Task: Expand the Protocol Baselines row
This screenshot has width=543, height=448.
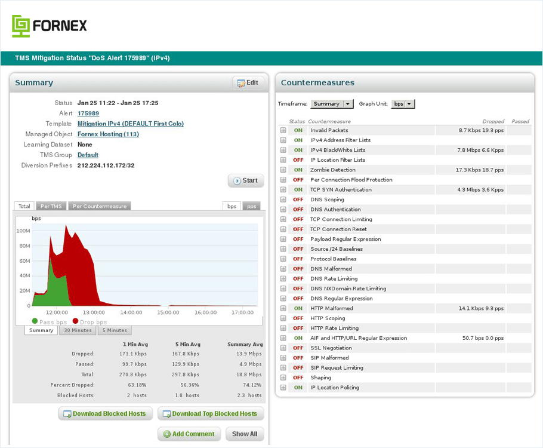Action: pyautogui.click(x=283, y=259)
